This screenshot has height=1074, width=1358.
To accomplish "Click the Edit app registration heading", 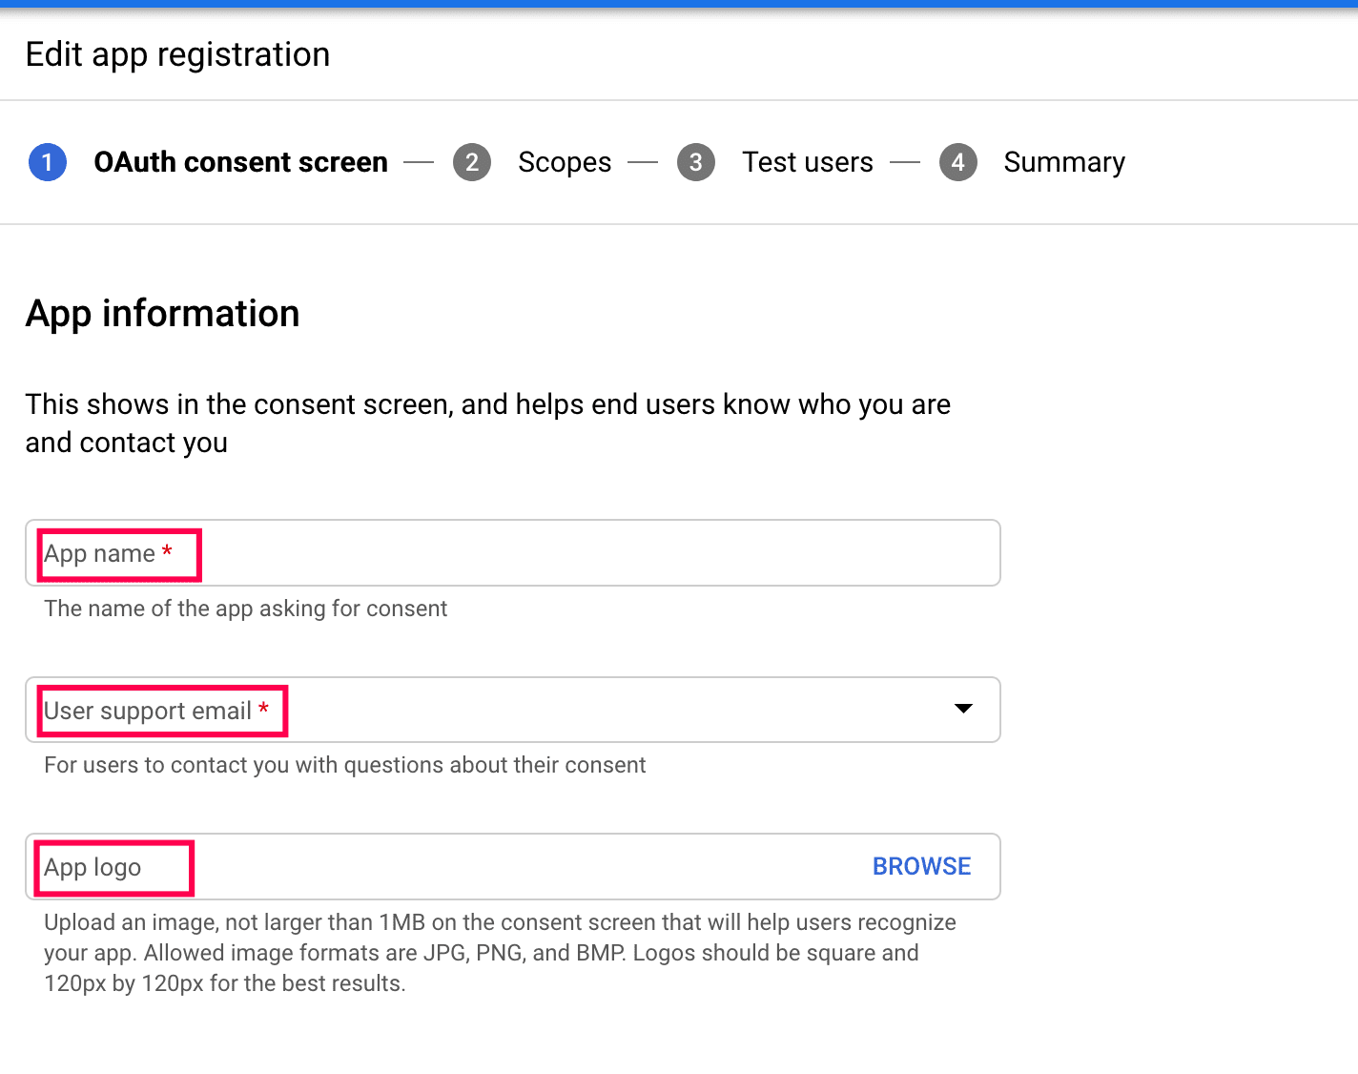I will pyautogui.click(x=177, y=54).
